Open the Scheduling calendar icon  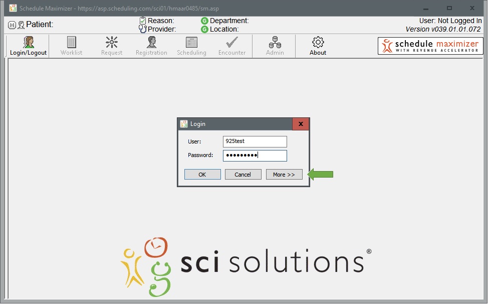191,42
